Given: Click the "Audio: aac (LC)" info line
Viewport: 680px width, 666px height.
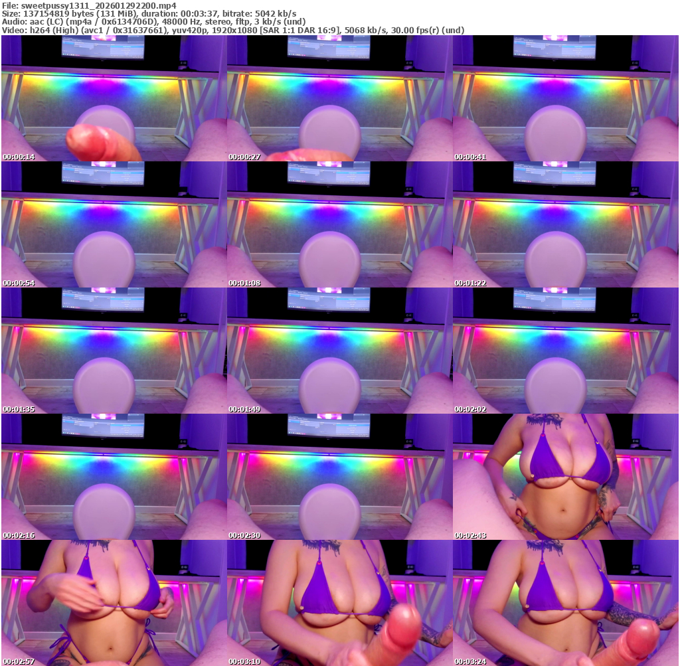Looking at the screenshot, I should tap(154, 22).
